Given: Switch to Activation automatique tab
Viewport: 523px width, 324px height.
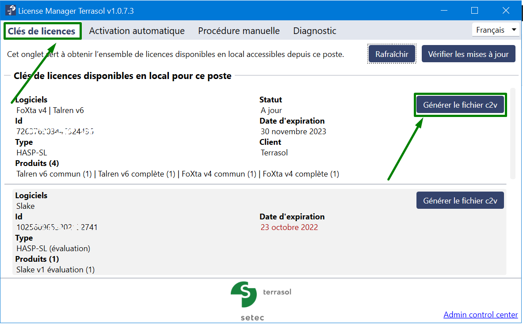Looking at the screenshot, I should point(137,31).
